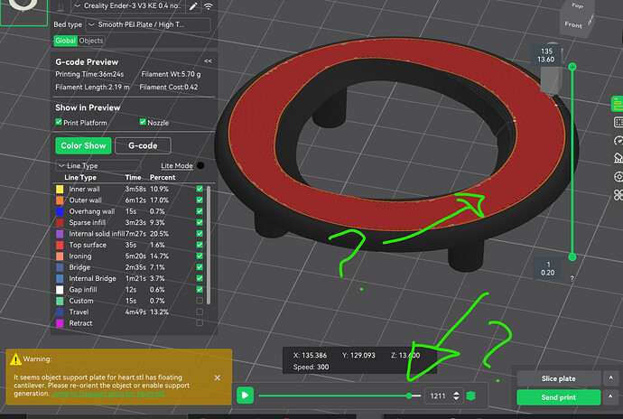
Task: Click the Wi-Fi connection icon
Action: coord(209,5)
